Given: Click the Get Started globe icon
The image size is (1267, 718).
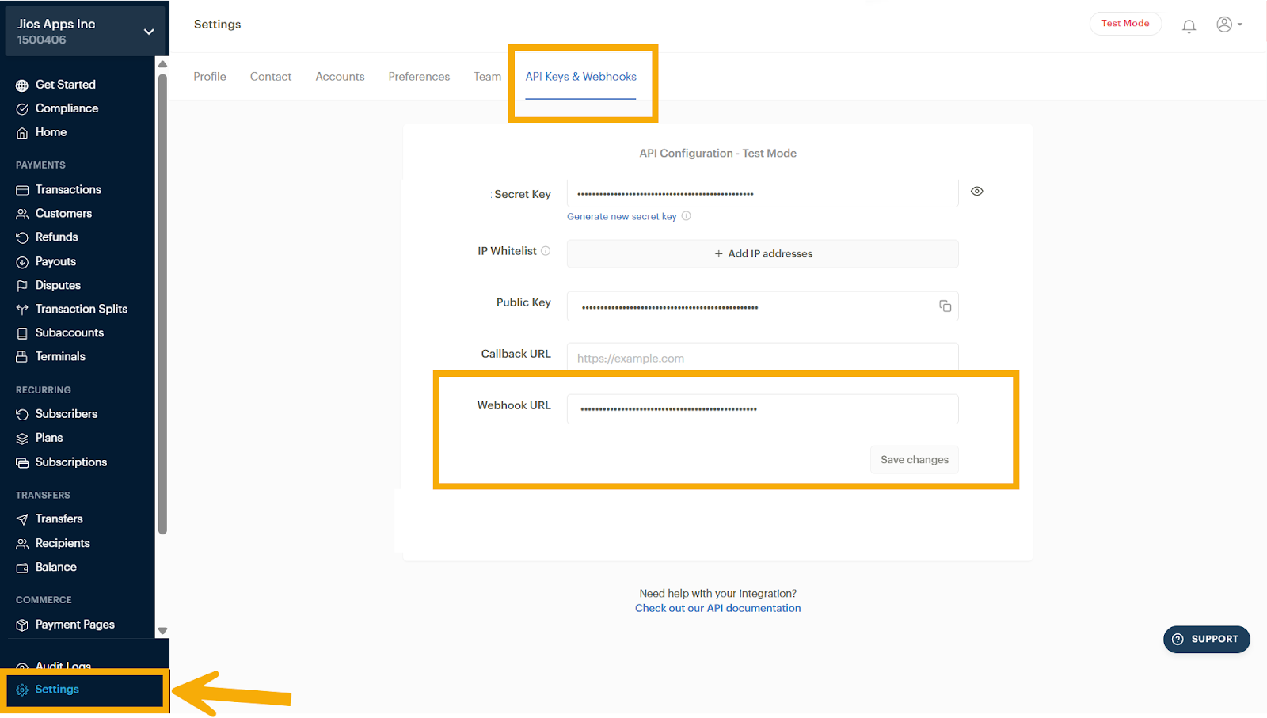Looking at the screenshot, I should pos(22,85).
